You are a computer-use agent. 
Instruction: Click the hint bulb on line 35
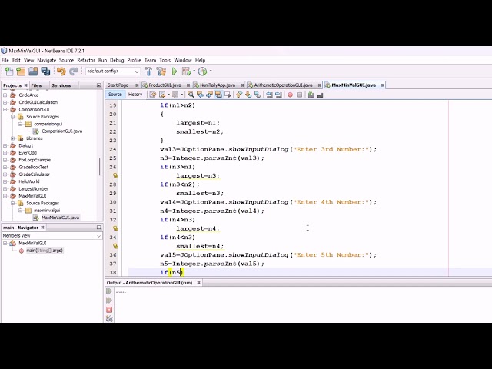coord(115,246)
